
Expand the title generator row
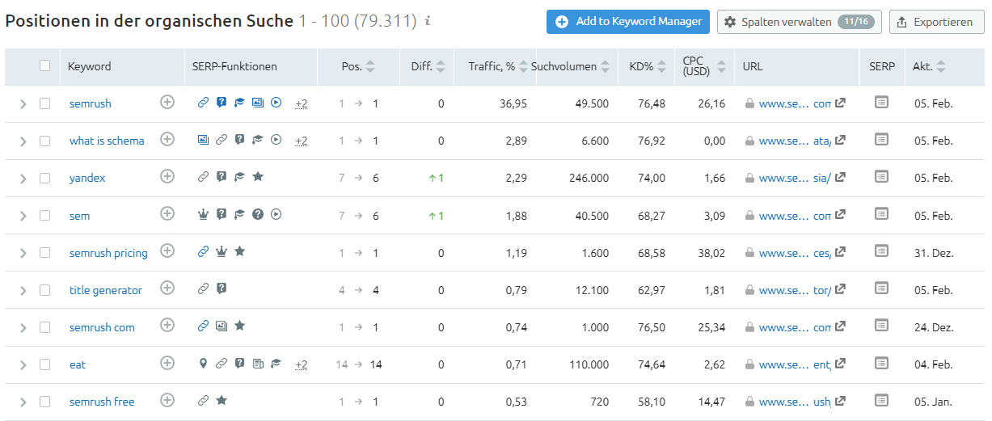(x=23, y=290)
